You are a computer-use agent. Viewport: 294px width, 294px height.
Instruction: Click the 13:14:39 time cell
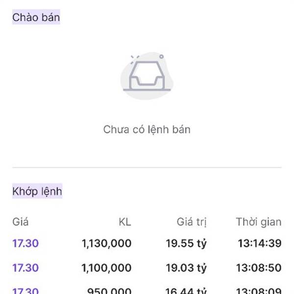[259, 243]
